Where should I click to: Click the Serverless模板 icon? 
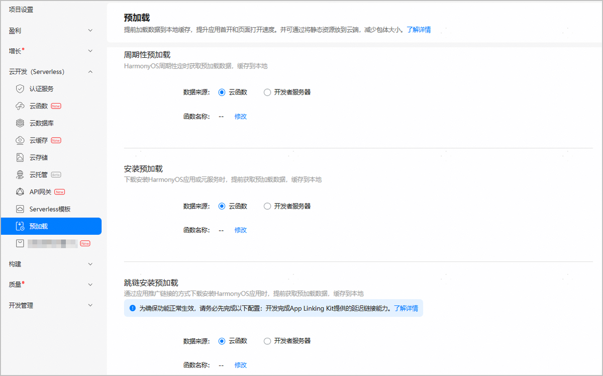pyautogui.click(x=20, y=209)
